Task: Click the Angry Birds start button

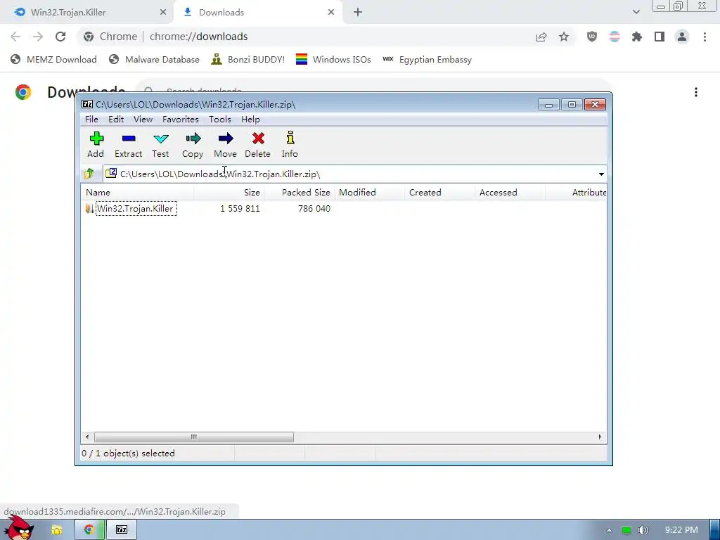Action: click(18, 529)
